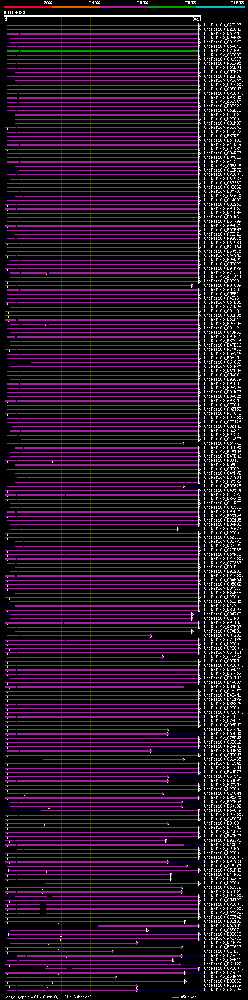The width and height of the screenshot is (248, 1000).
Task: Open hit UniRef100_Q337P2
Action: click(222, 542)
